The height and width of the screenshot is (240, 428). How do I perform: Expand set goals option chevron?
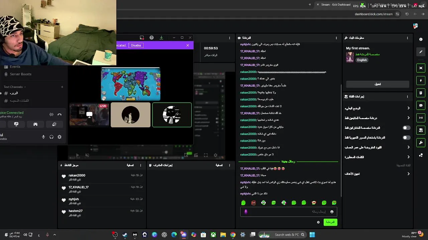pos(408,174)
